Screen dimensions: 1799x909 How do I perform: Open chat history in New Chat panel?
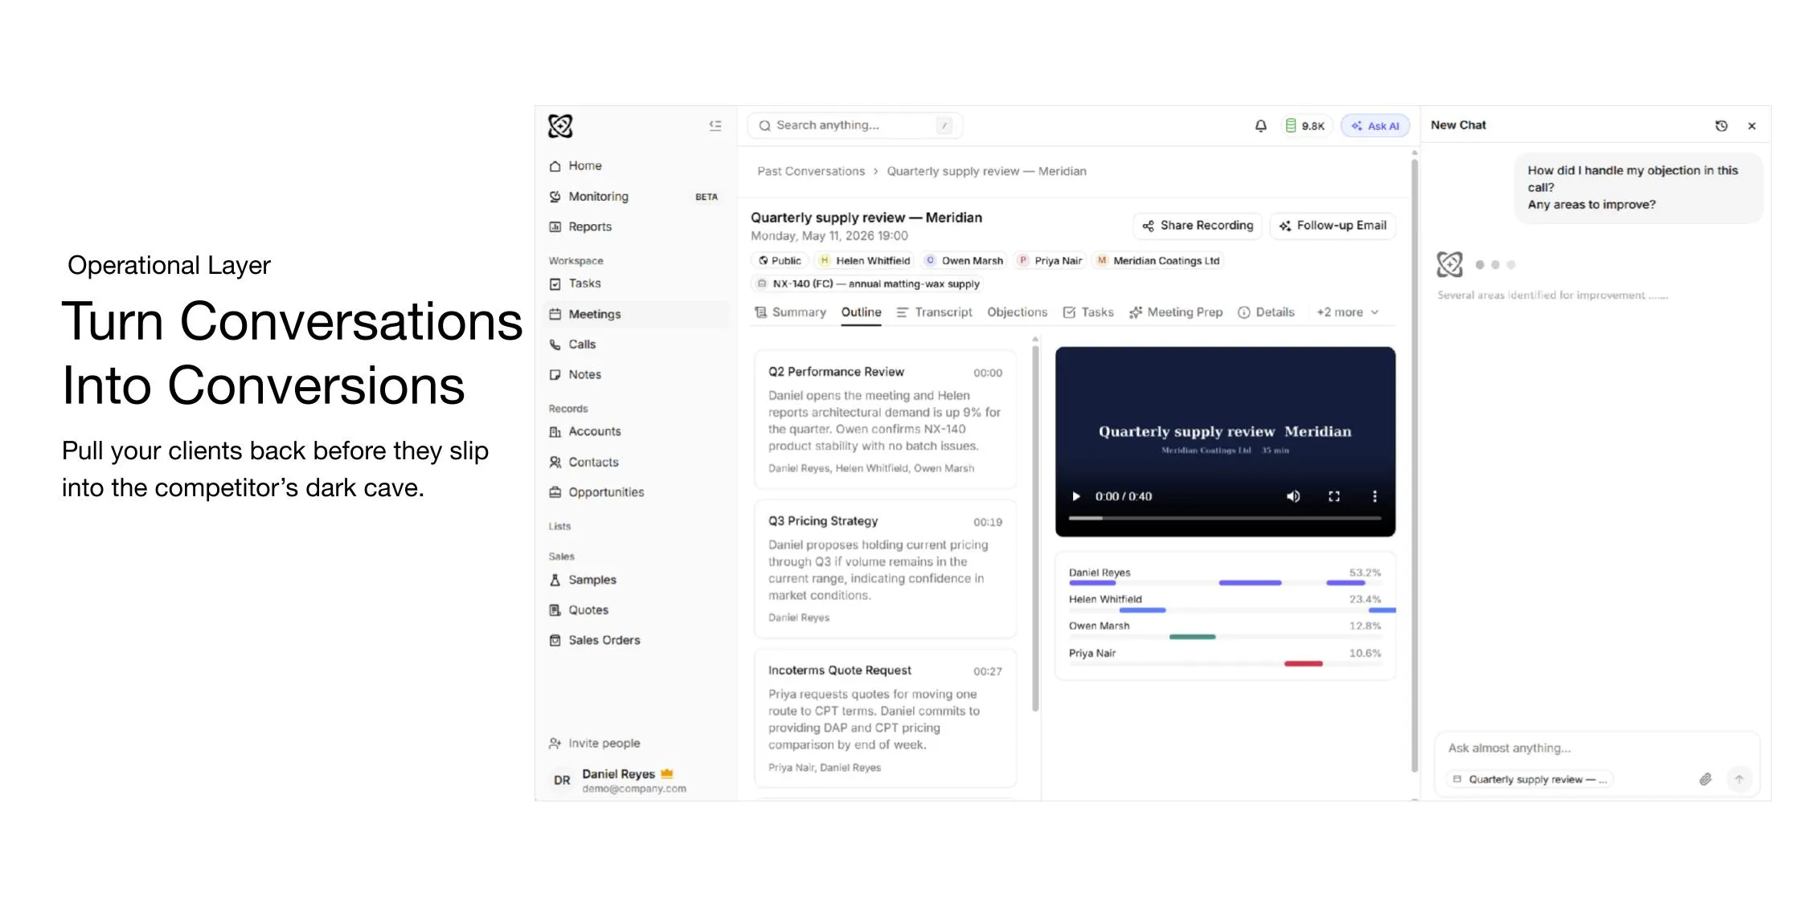[x=1721, y=126]
